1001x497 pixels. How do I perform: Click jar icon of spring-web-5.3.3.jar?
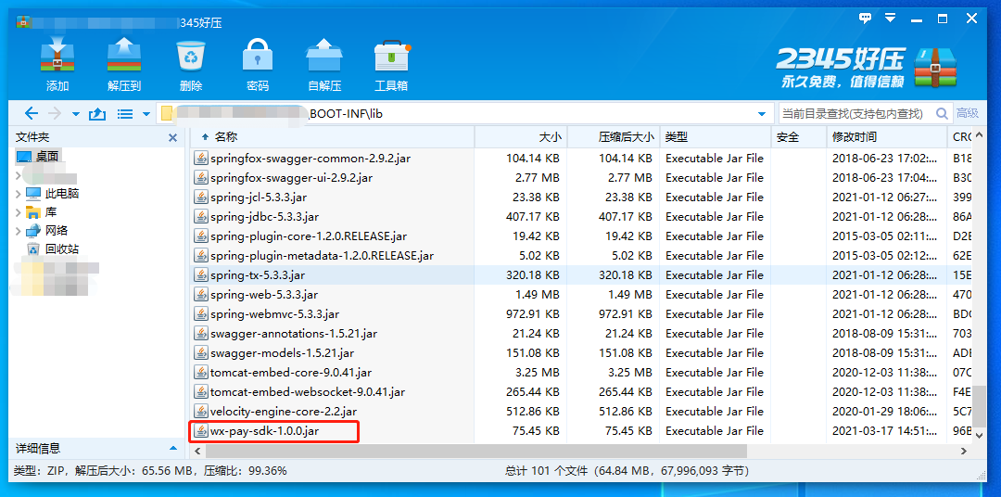coord(201,295)
